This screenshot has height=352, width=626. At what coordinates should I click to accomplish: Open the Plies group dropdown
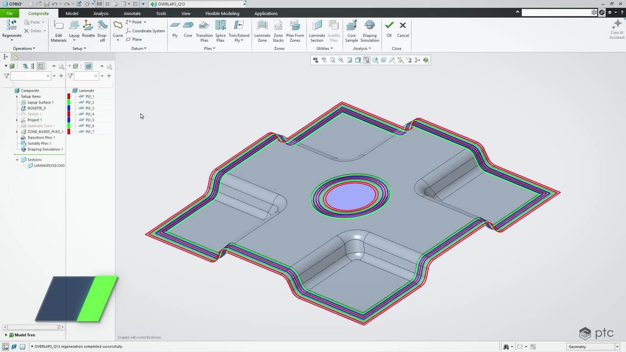pyautogui.click(x=209, y=48)
